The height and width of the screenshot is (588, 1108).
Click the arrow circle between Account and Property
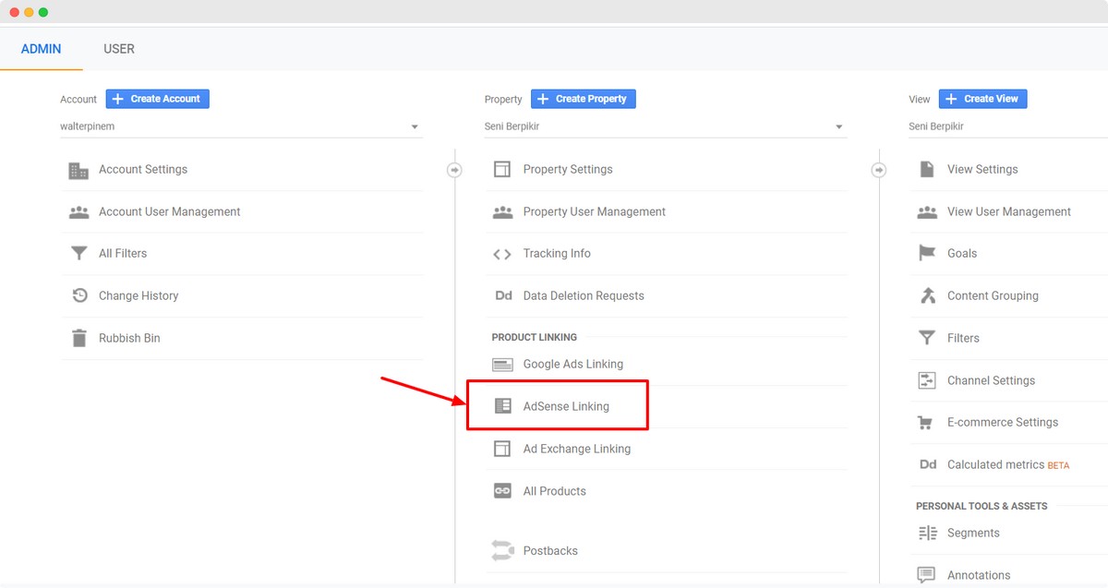tap(454, 170)
